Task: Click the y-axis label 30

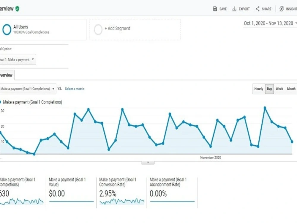Action: (x=2, y=111)
